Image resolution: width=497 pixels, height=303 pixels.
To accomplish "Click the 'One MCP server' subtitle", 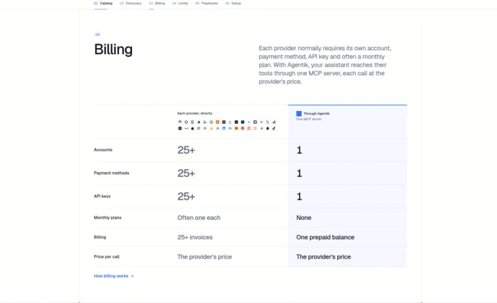I will pos(309,119).
